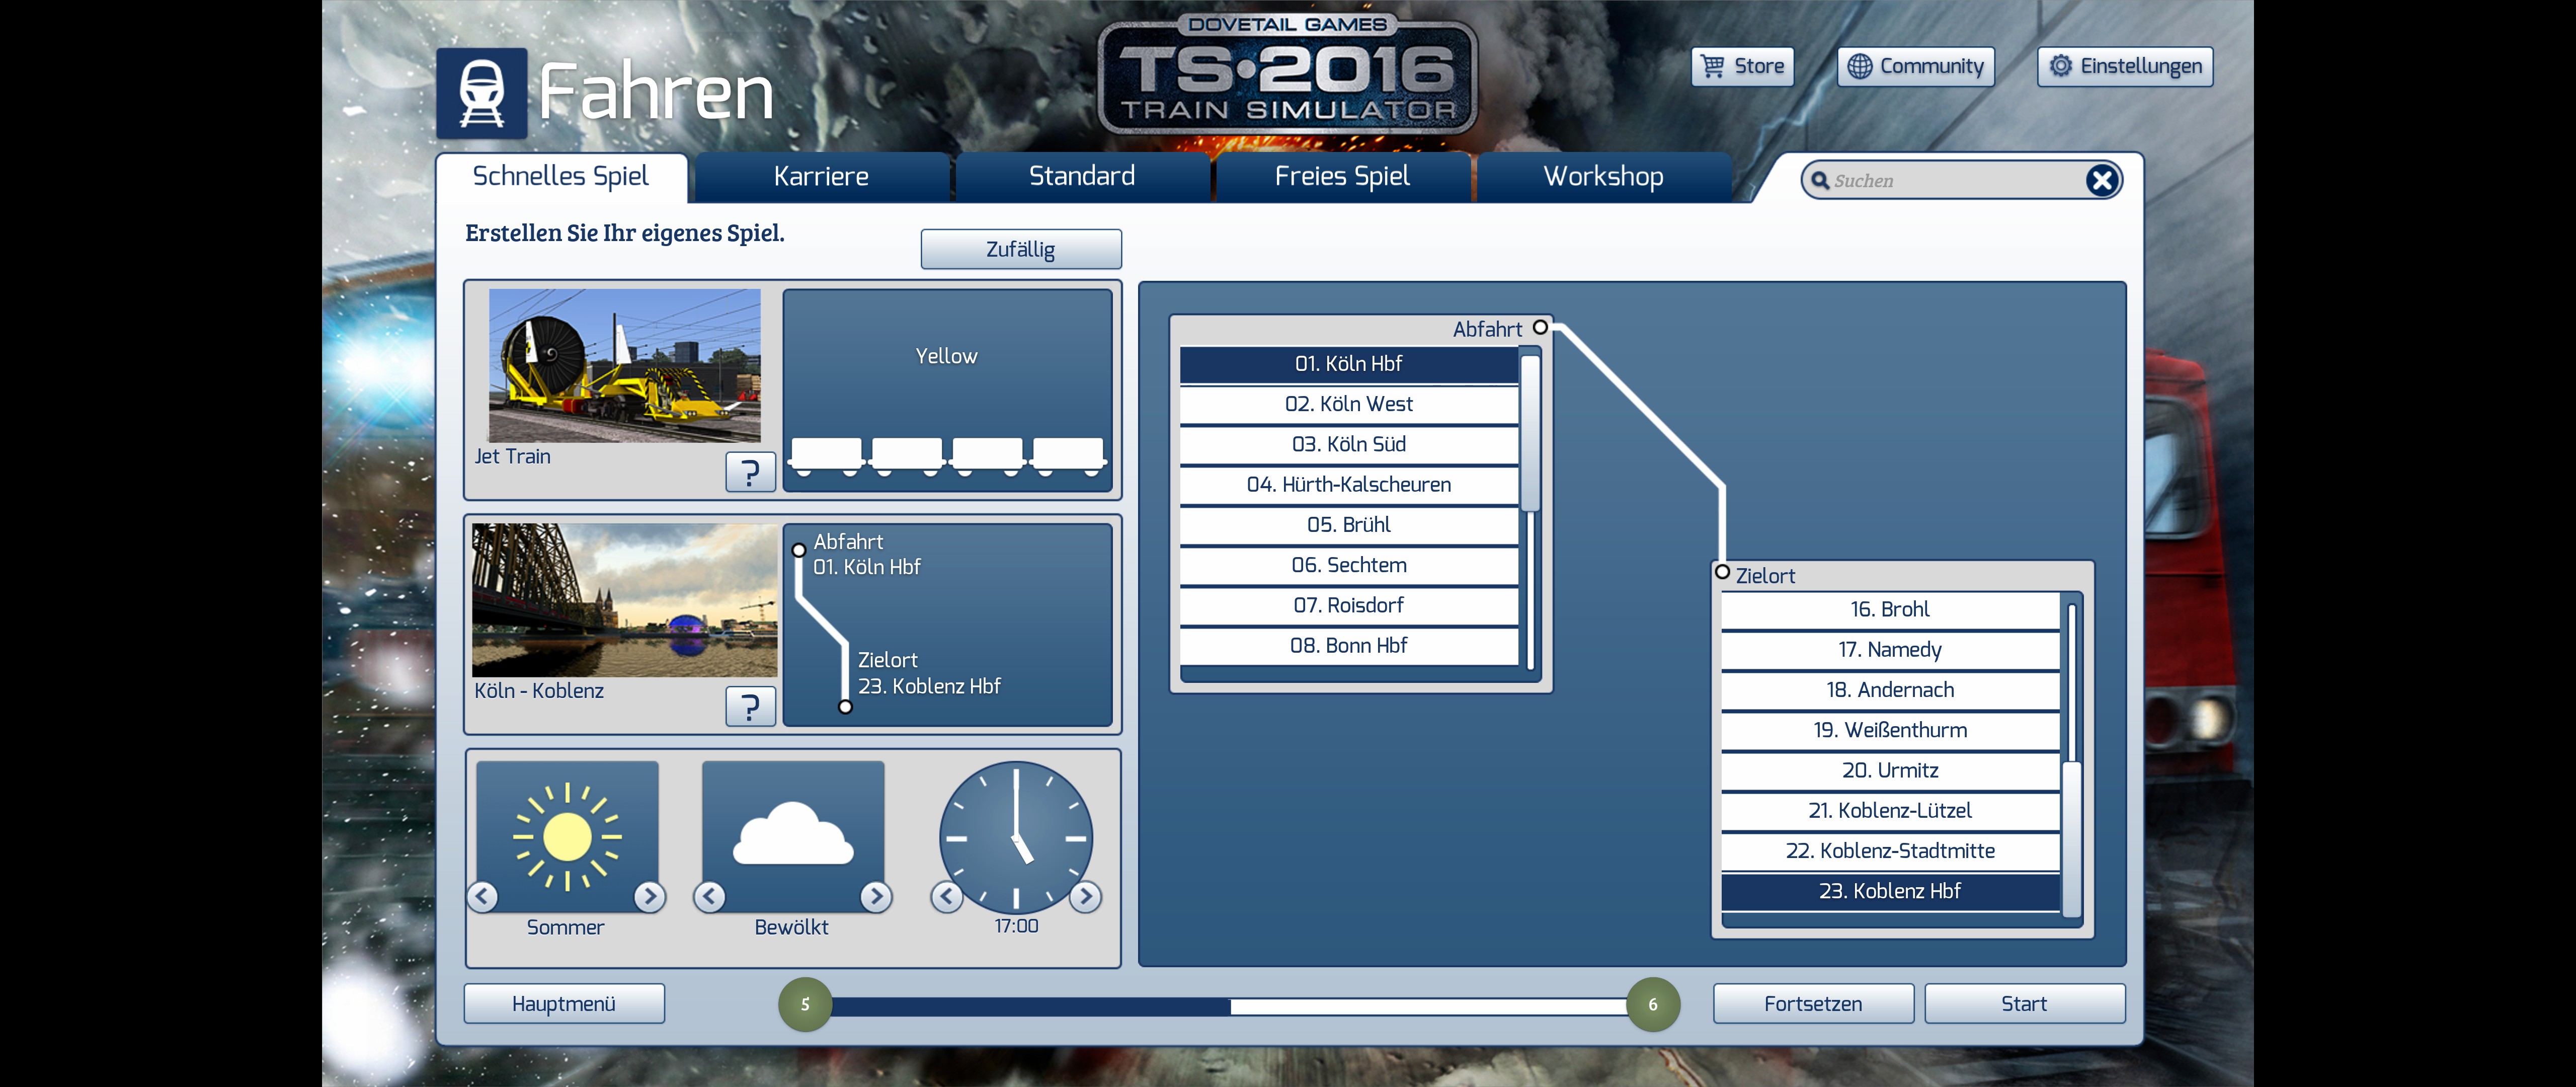Click the level progress bar
This screenshot has width=2576, height=1087.
click(1228, 1005)
